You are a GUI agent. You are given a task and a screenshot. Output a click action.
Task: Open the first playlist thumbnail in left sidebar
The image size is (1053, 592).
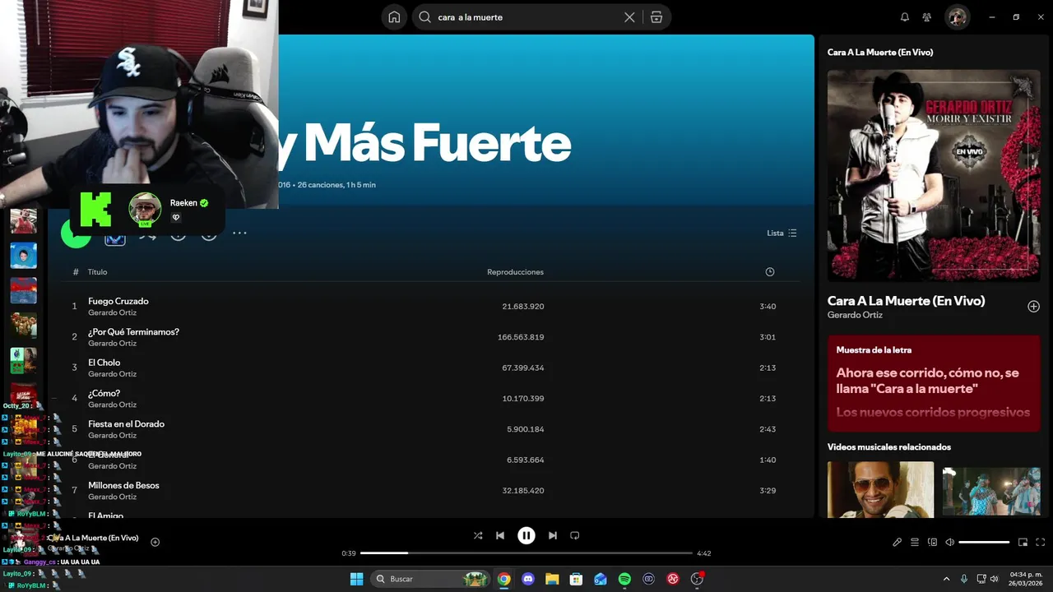23,221
